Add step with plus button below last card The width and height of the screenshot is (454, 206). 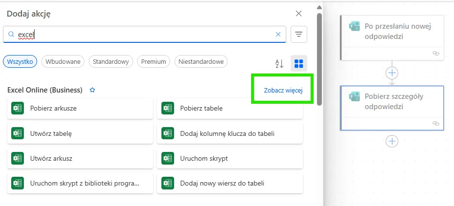pos(392,141)
